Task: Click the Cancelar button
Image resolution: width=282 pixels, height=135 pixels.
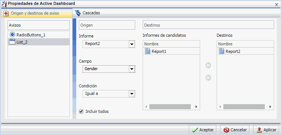Action: (235, 130)
